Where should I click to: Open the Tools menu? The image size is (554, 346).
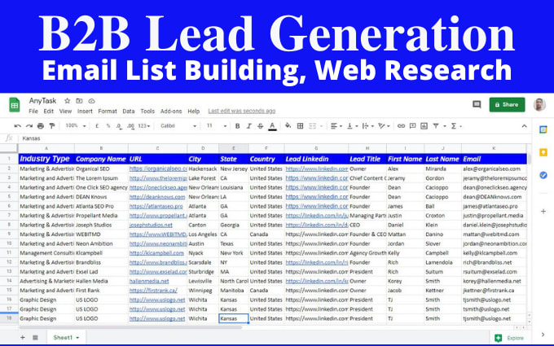tap(147, 112)
